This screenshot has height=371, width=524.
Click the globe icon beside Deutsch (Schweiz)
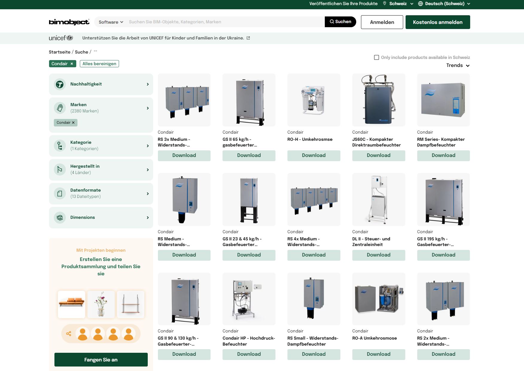pos(421,4)
